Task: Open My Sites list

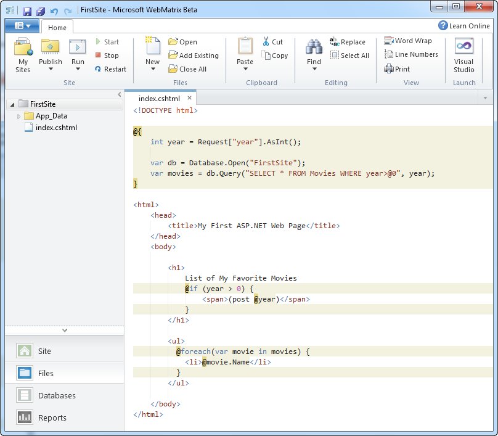Action: pos(23,56)
